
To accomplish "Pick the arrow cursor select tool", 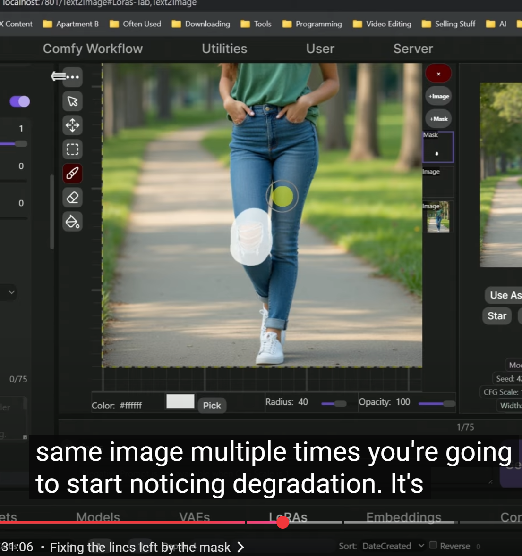I will pyautogui.click(x=72, y=101).
